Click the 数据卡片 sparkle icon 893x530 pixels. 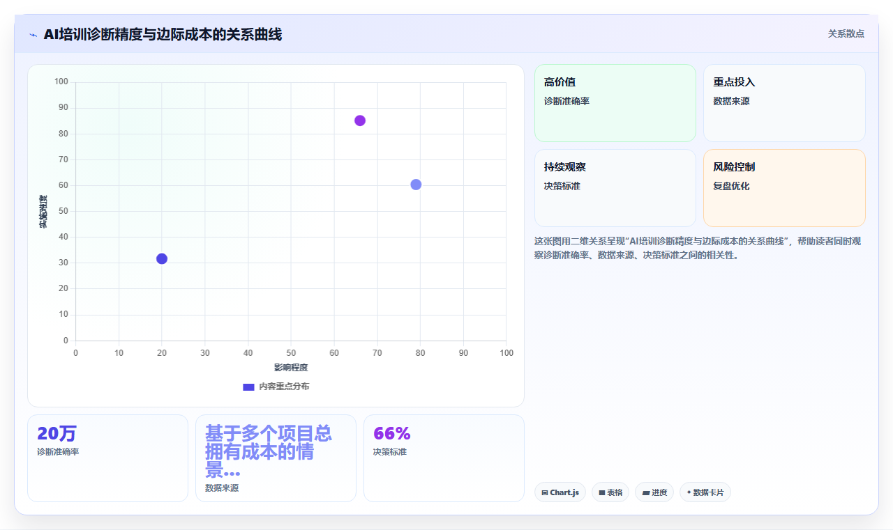(689, 492)
